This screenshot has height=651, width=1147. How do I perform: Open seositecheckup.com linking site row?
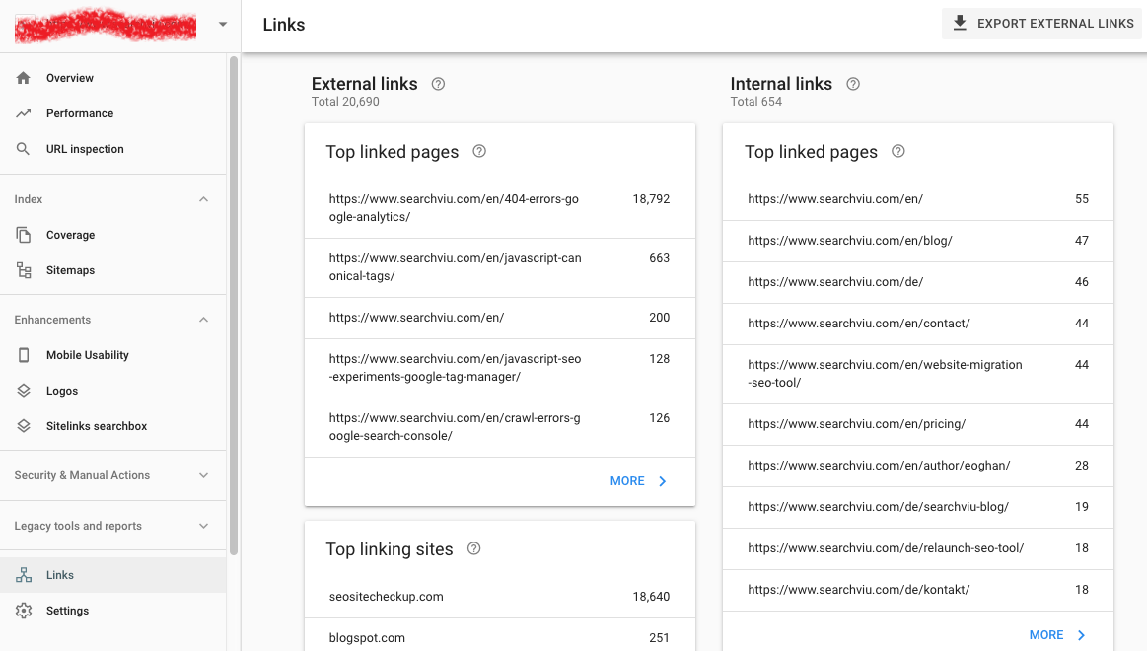[x=500, y=596]
